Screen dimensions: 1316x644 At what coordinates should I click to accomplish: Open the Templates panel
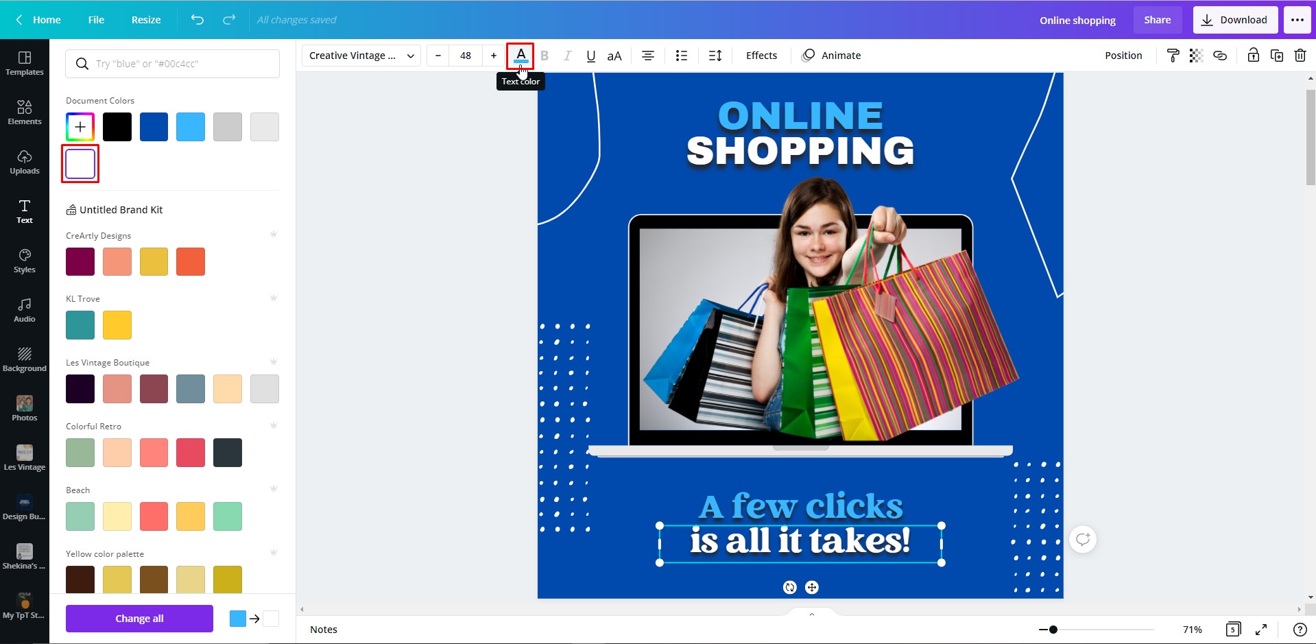[x=25, y=63]
